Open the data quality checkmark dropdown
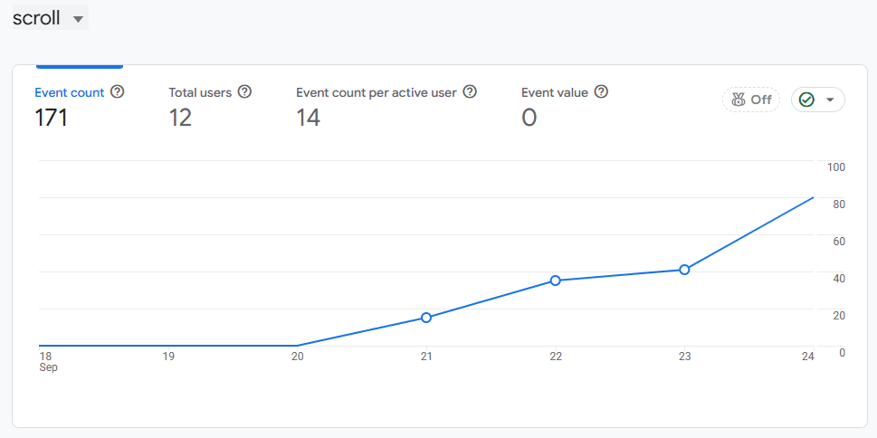 (x=817, y=100)
